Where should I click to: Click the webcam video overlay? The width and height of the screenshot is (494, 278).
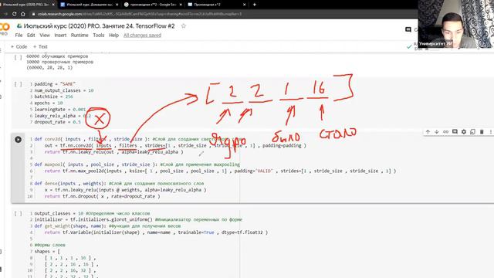(456, 24)
